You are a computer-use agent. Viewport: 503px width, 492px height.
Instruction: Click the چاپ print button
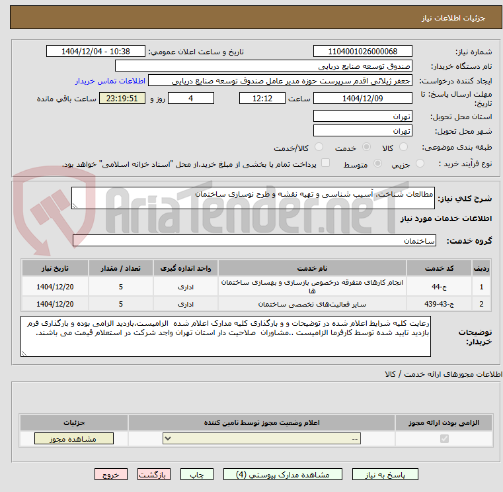tap(197, 475)
